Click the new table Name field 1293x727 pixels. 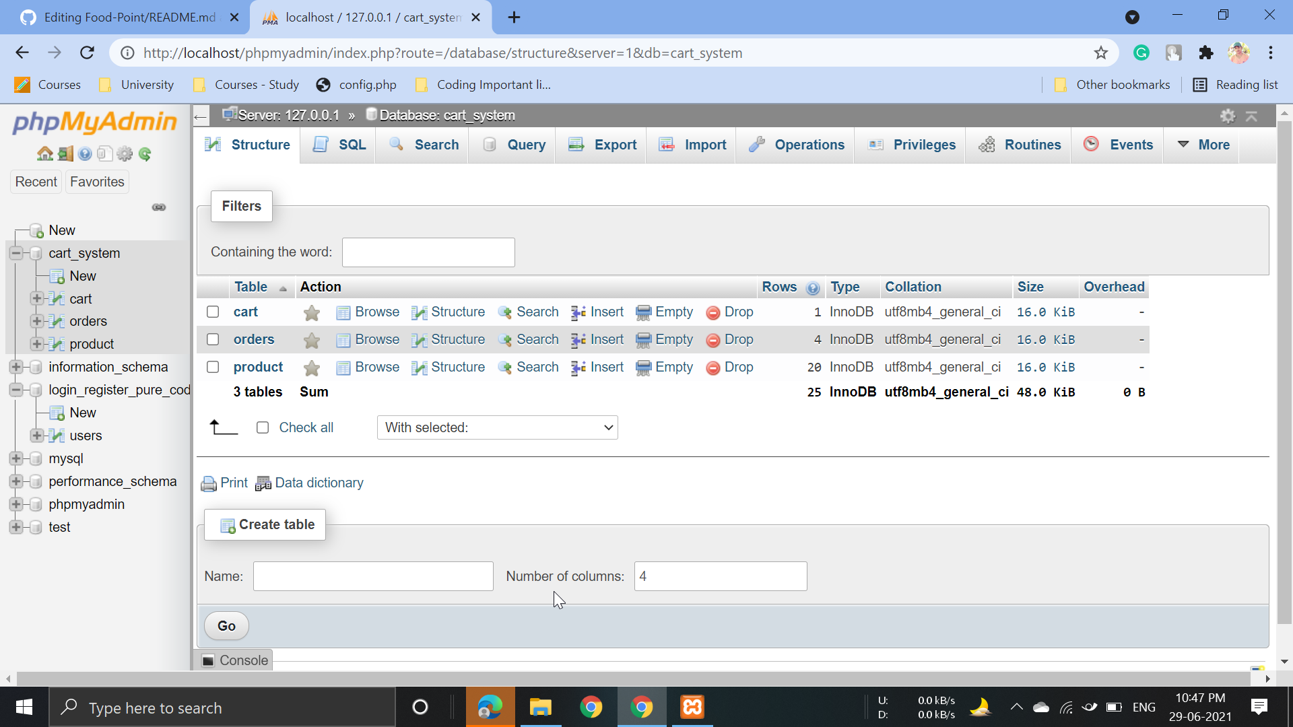click(x=373, y=576)
